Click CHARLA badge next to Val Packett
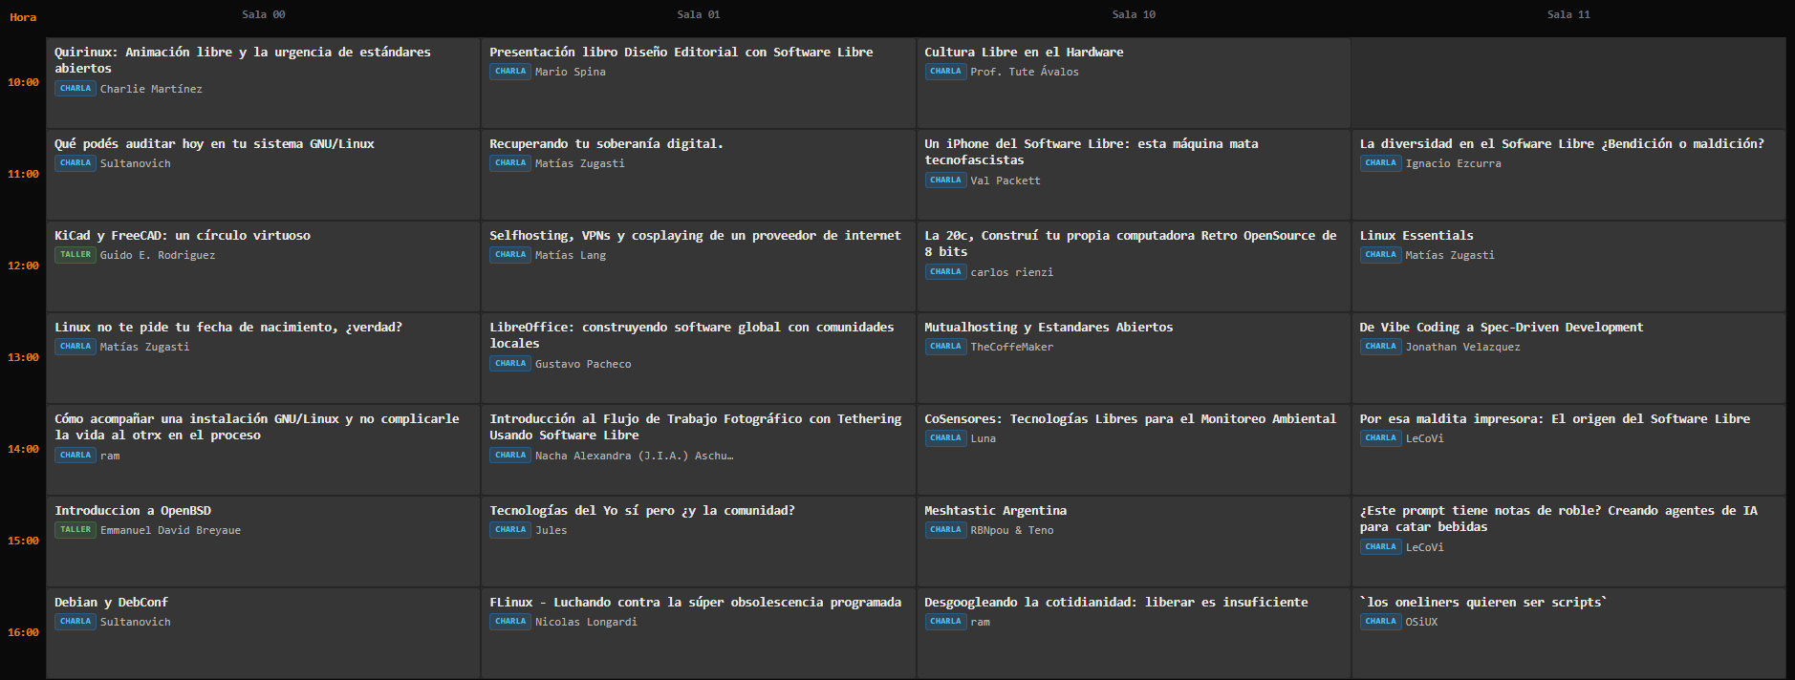 [945, 181]
